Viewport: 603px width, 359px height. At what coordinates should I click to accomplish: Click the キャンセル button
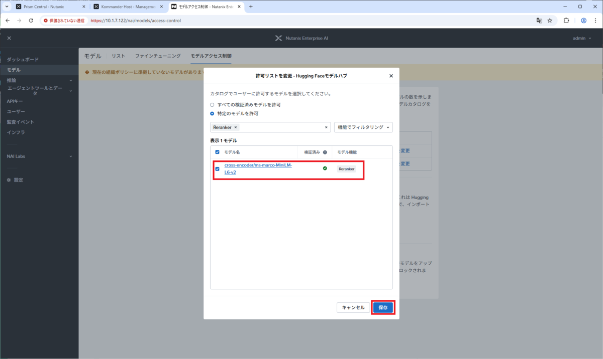(x=353, y=307)
